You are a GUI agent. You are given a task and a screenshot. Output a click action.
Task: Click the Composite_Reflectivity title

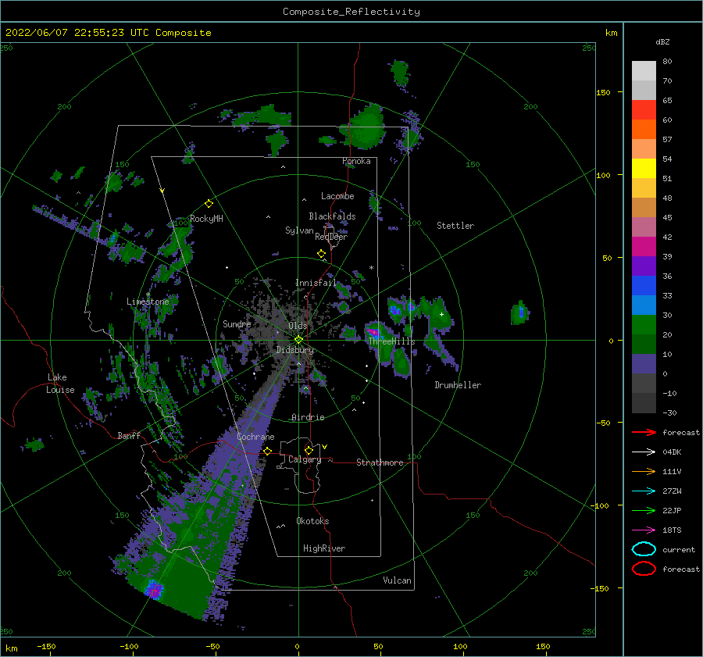point(351,12)
